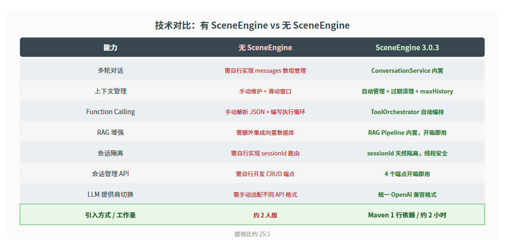Click the SceneEngine 3.0.3 column header

tap(407, 47)
